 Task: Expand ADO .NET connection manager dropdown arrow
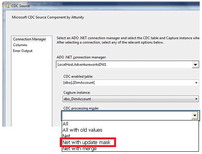(195, 65)
